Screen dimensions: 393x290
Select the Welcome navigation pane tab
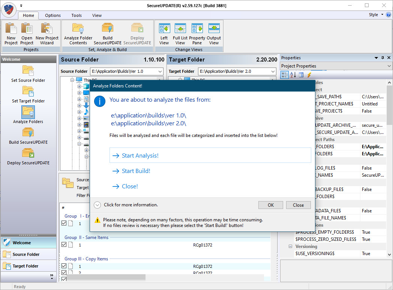(x=28, y=243)
